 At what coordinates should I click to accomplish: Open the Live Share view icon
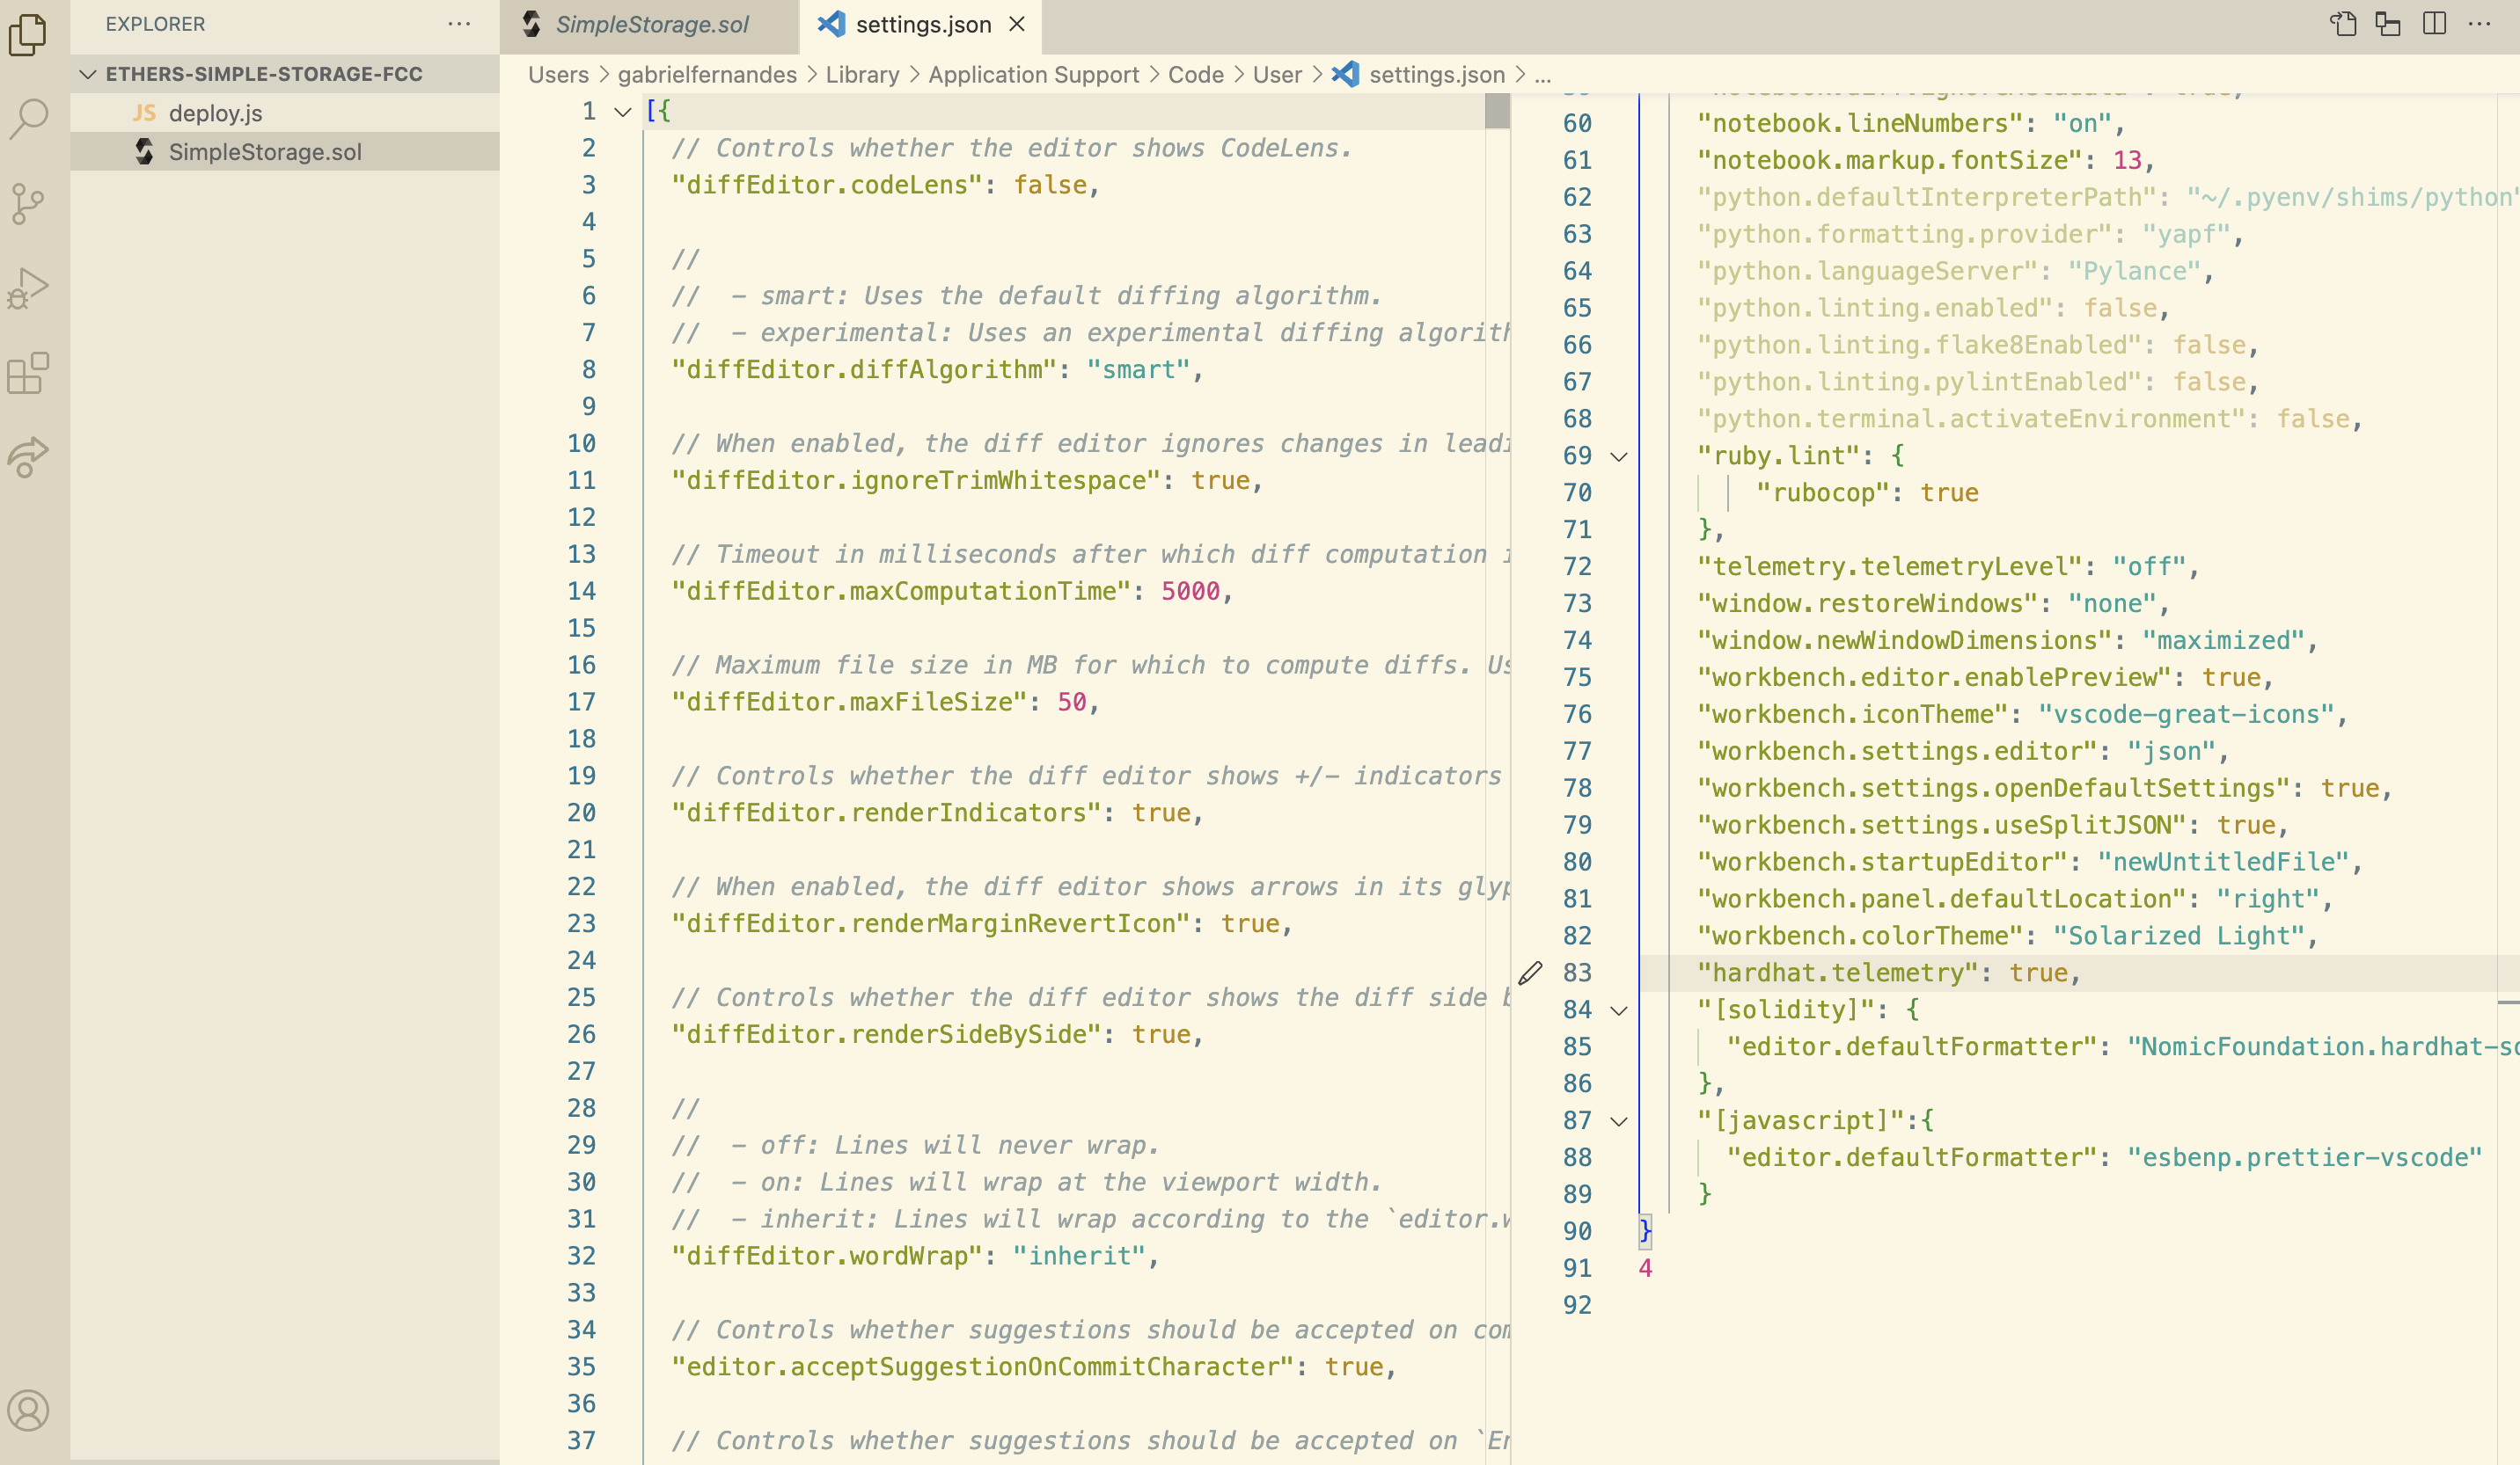point(28,457)
